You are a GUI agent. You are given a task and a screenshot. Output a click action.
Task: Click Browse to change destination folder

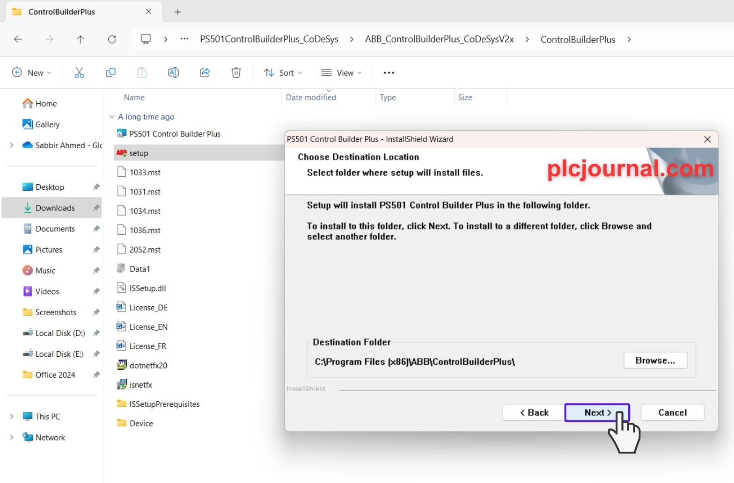[x=655, y=360]
